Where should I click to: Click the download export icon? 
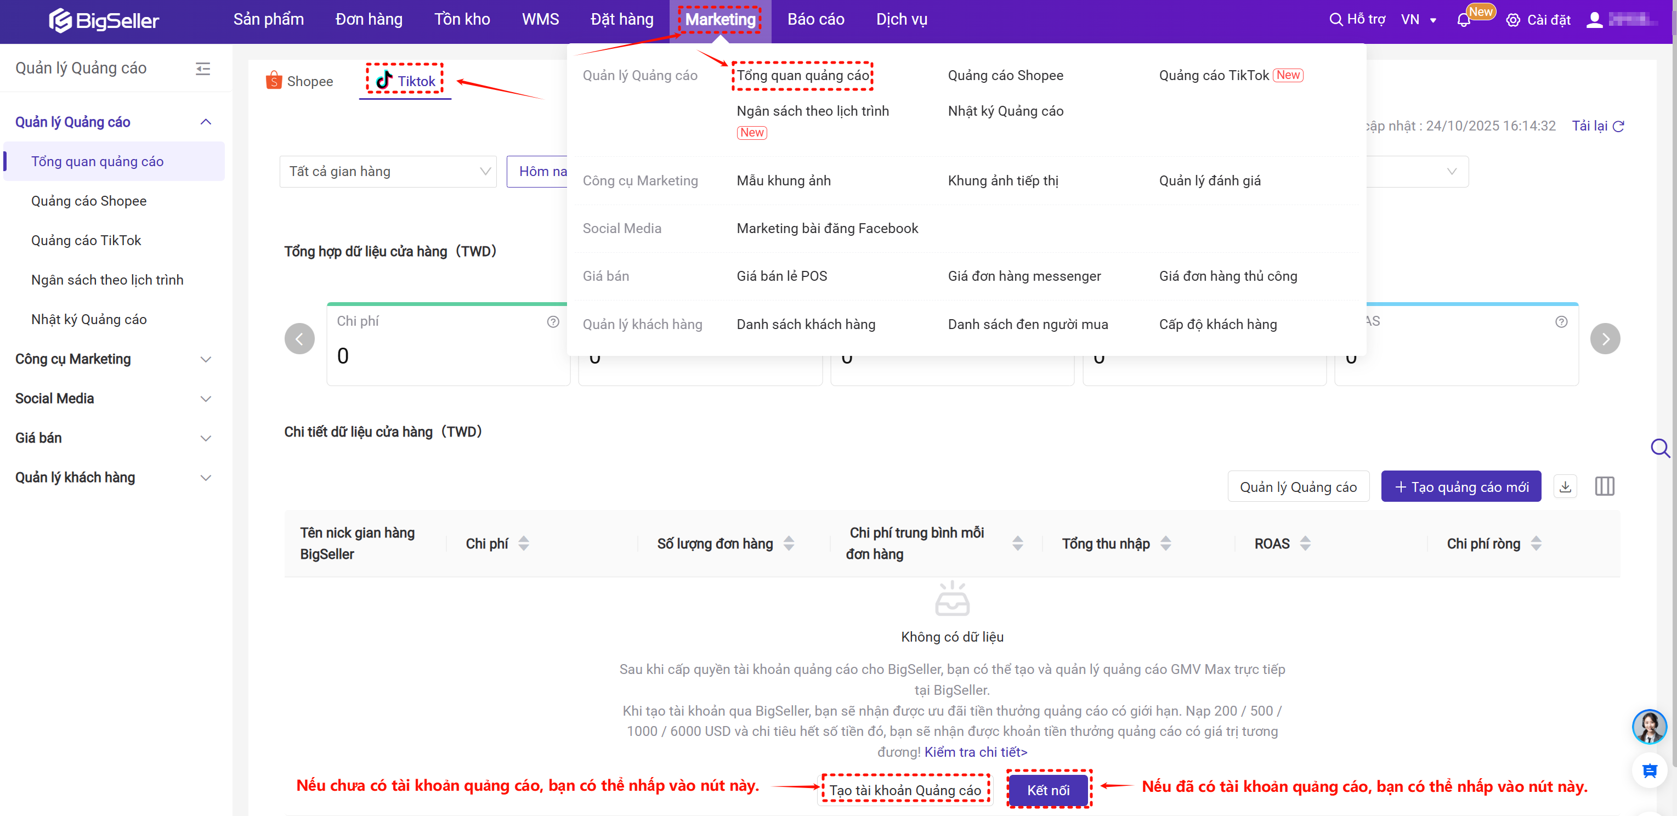[x=1565, y=486]
